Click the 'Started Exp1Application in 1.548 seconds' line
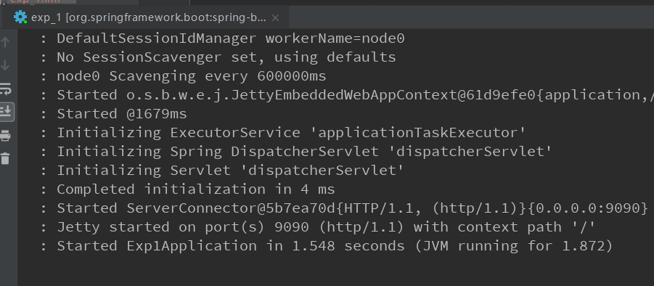Screen dimensions: 654x286 coord(326,246)
